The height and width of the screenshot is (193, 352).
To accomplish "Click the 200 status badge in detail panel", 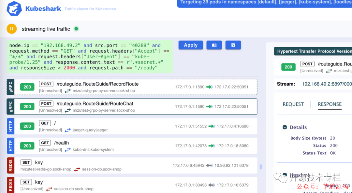I will pyautogui.click(x=288, y=67).
